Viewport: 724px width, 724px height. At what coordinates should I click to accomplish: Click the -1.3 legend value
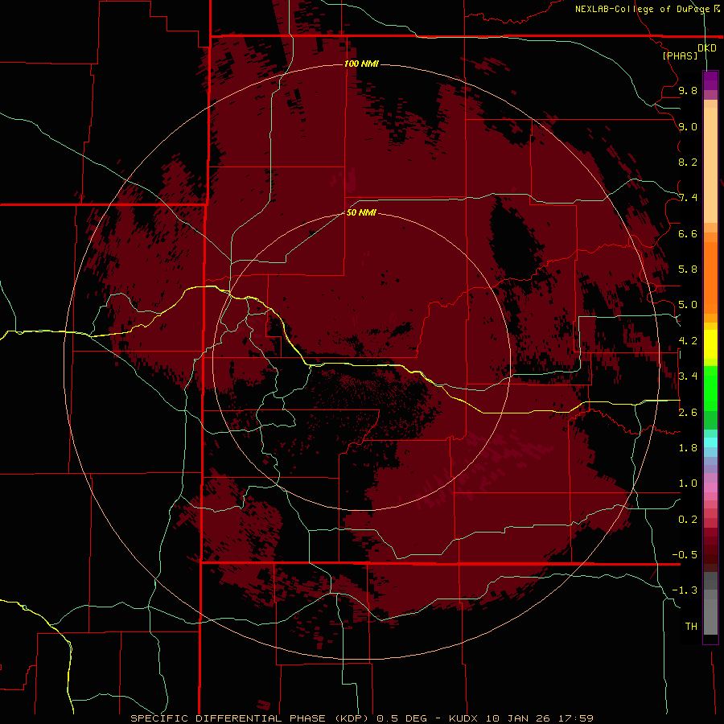(685, 590)
